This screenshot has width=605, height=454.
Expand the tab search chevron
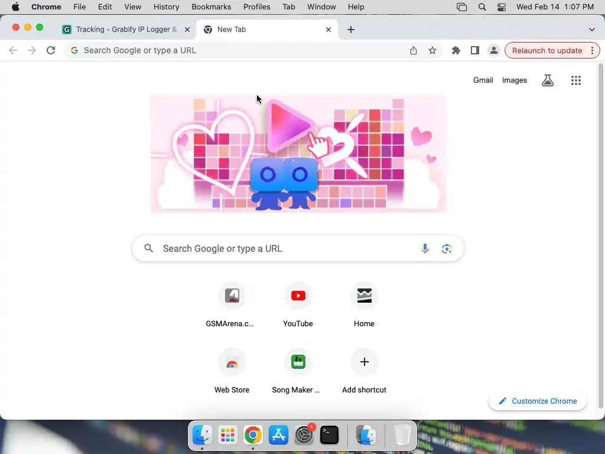point(592,30)
